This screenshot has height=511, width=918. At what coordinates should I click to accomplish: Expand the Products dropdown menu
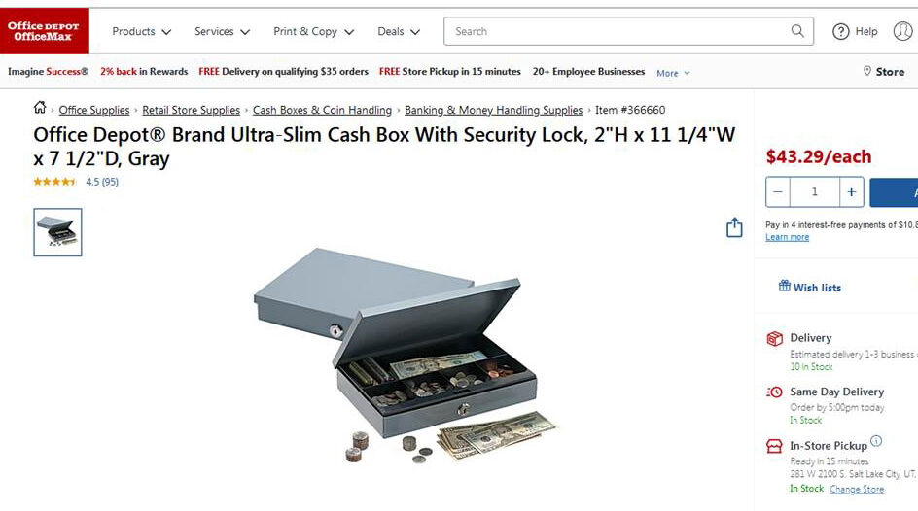click(142, 31)
